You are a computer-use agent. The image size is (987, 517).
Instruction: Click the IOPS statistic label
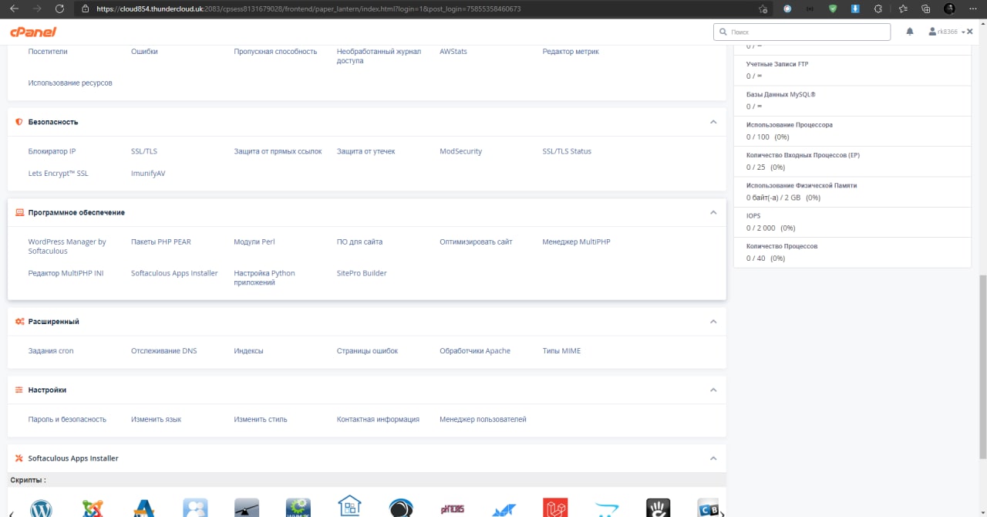click(753, 216)
